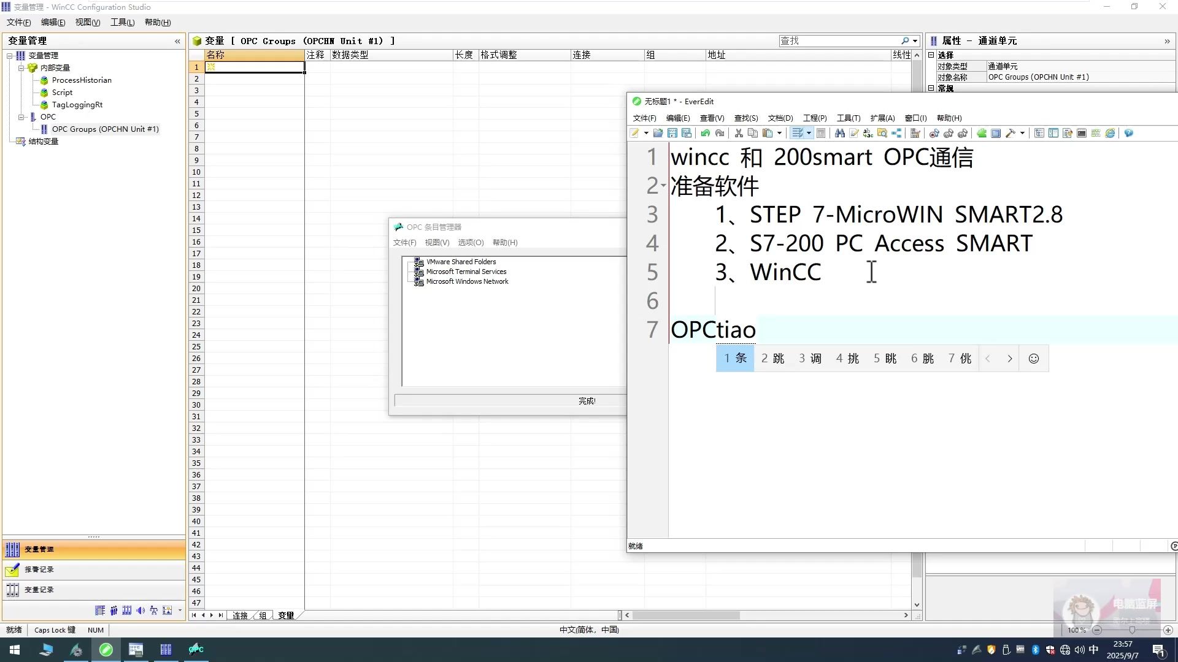Select ProcessHistorian in the tag tree
Viewport: 1178px width, 662px height.
pos(82,80)
